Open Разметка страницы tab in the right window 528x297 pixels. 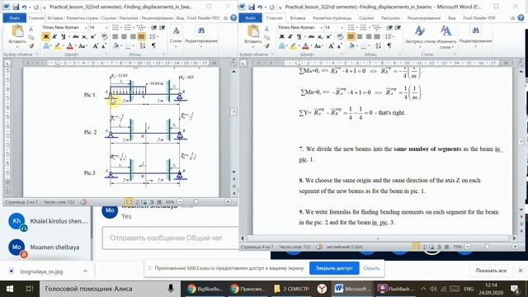pos(332,18)
